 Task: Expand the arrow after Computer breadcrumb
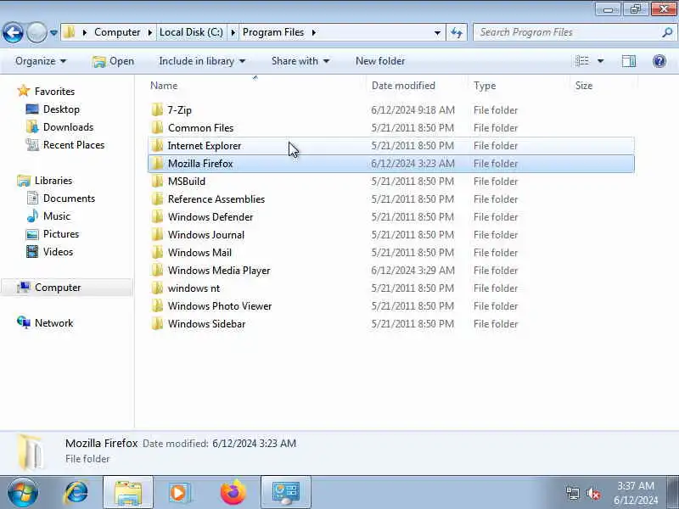pyautogui.click(x=150, y=32)
